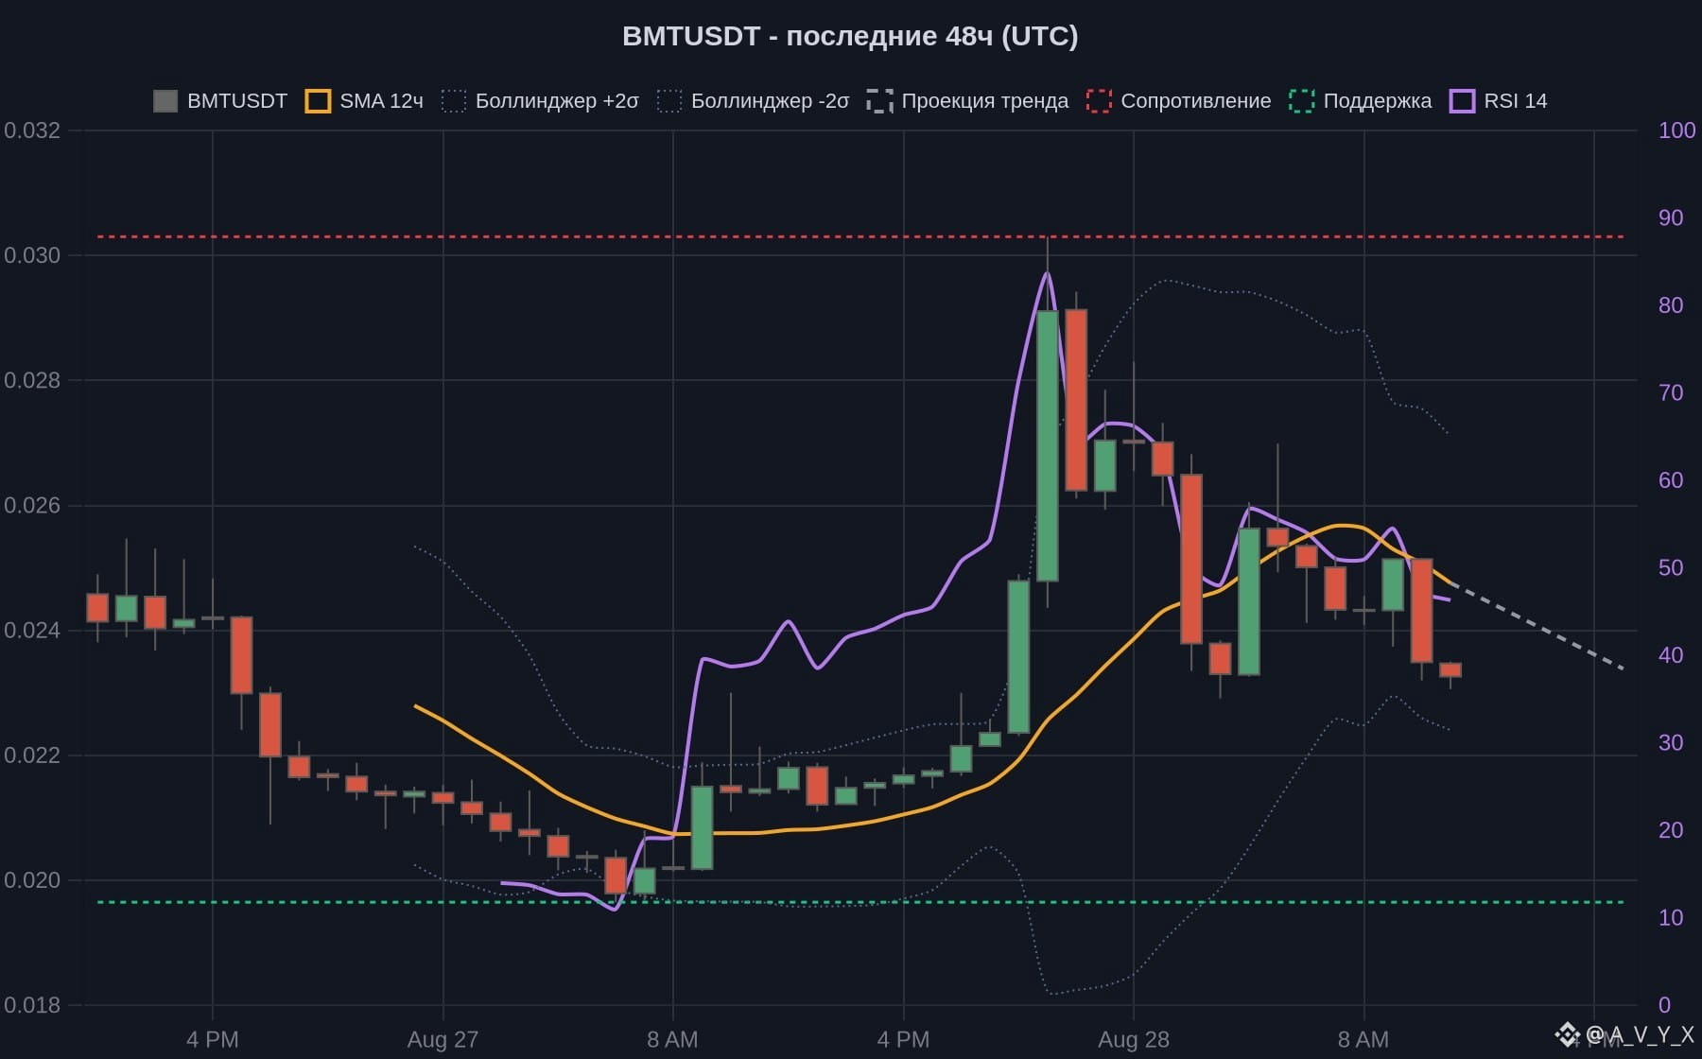Toggle the Боллинджер -2σ legend entry
The image size is (1702, 1059).
753,101
